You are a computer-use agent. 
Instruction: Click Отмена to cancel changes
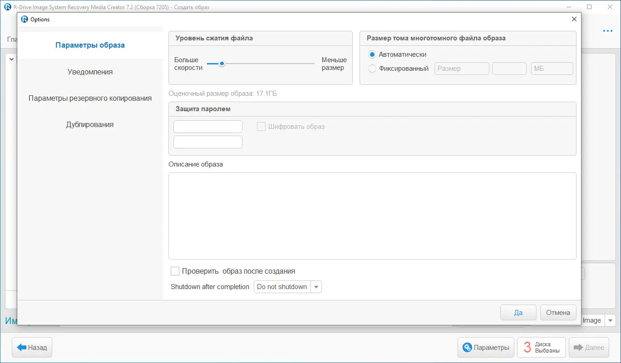click(x=557, y=312)
